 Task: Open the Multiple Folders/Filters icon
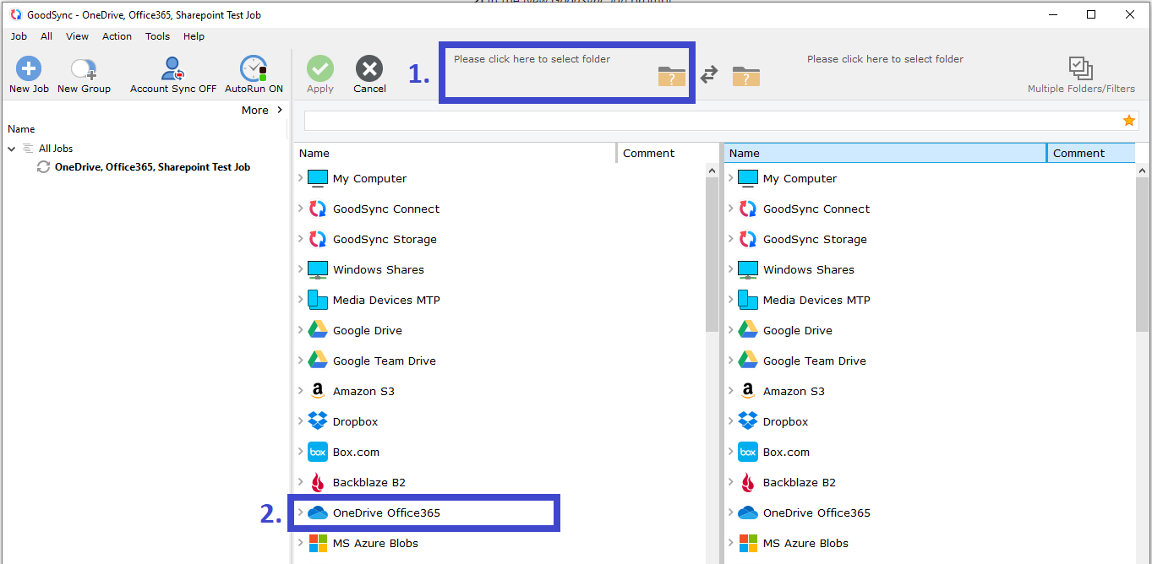point(1080,69)
